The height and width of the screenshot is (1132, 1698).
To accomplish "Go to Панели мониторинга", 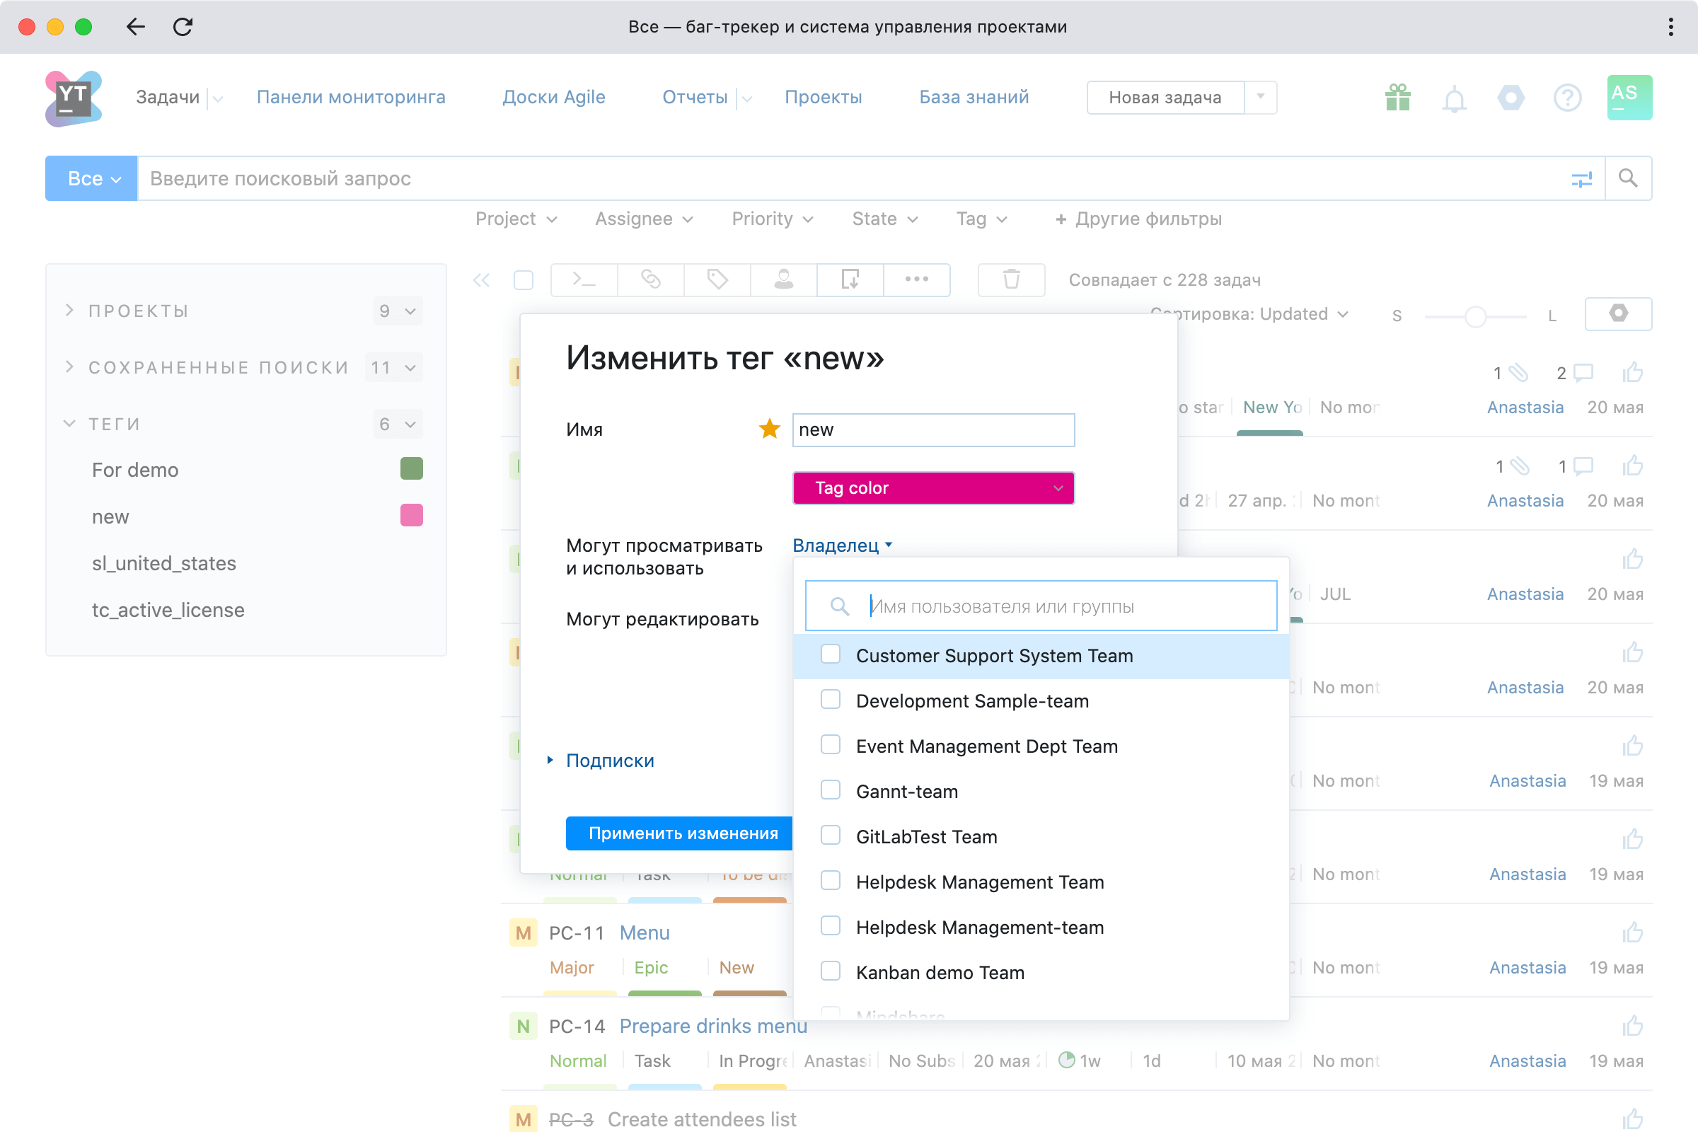I will pyautogui.click(x=351, y=98).
